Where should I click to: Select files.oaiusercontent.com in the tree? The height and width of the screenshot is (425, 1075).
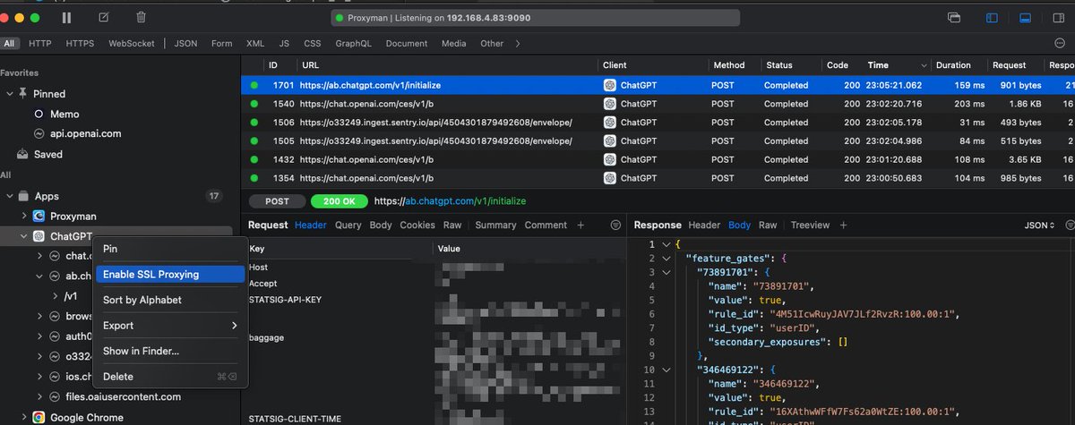[123, 396]
